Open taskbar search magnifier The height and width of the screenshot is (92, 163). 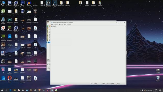point(6,90)
